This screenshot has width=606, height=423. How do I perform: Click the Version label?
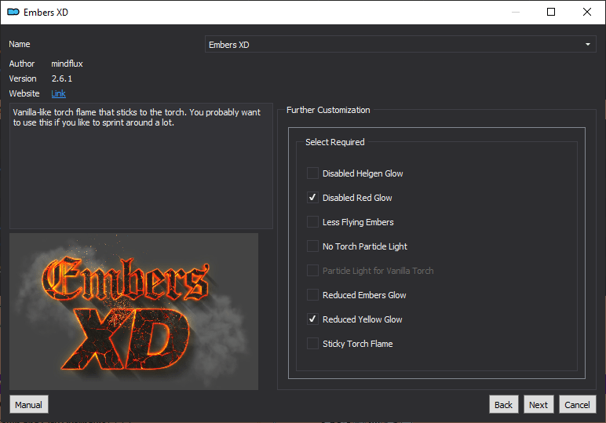pos(23,78)
